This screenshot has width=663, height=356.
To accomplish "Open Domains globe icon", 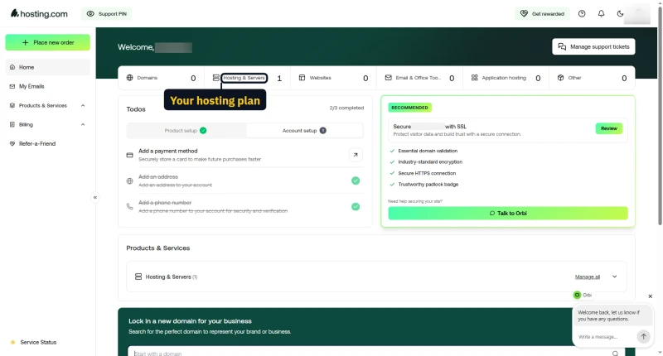I will (x=130, y=78).
